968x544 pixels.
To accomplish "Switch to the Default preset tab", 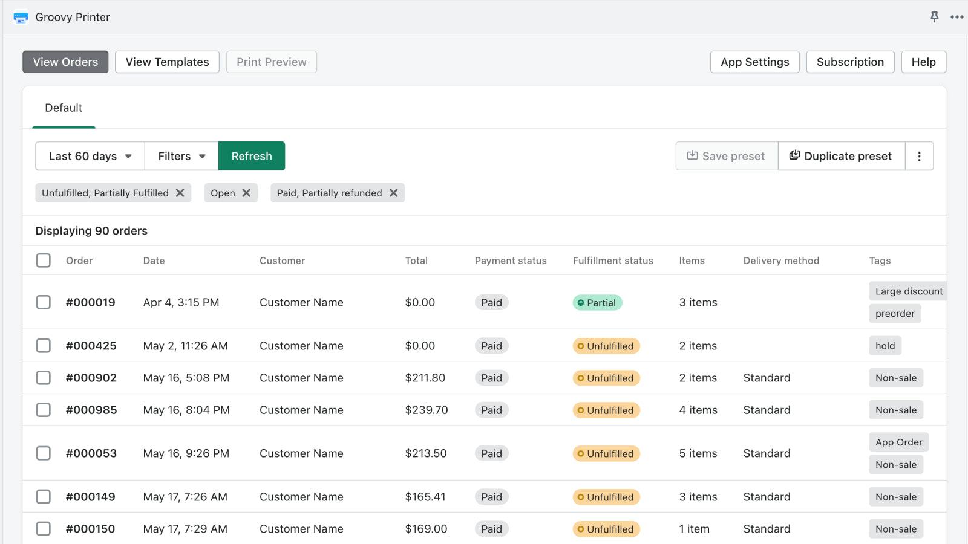I will 64,108.
